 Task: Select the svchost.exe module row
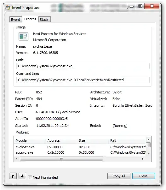[80, 147]
